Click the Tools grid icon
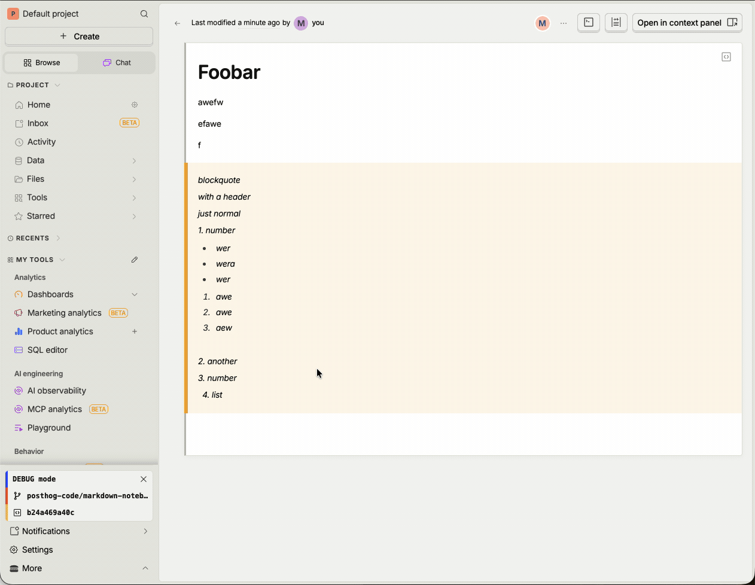Screen dimensions: 755x585 tap(19, 198)
